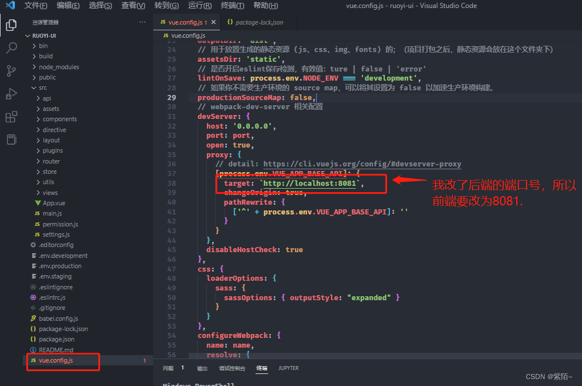582x386 pixels.
Task: Collapse the src folder
Action: click(34, 88)
